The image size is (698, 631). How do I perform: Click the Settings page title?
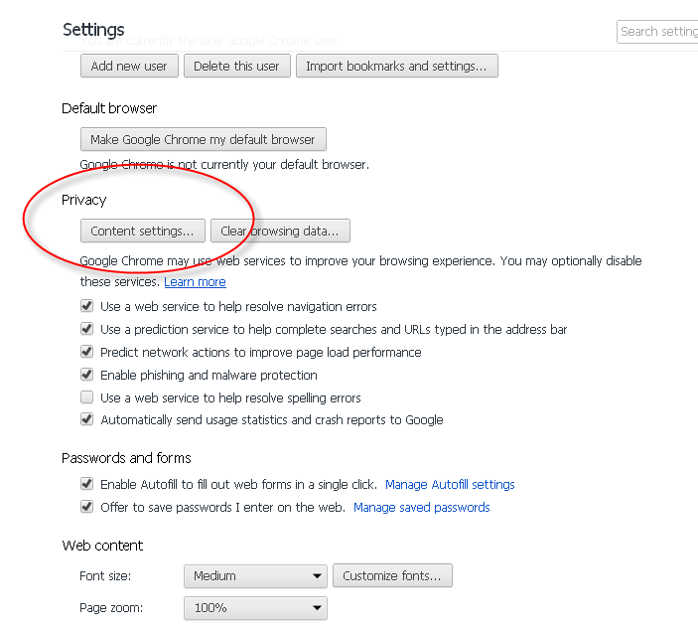[x=93, y=30]
